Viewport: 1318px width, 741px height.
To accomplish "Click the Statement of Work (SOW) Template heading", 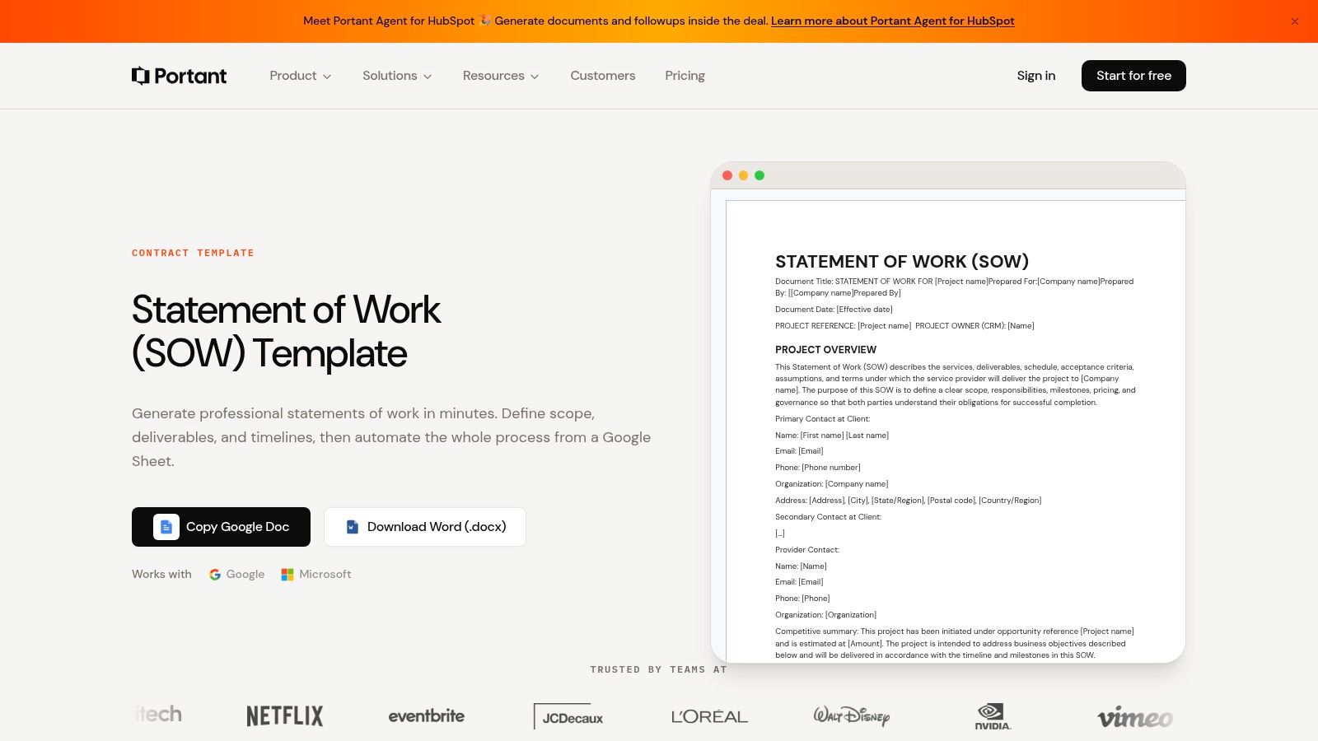I will (286, 332).
